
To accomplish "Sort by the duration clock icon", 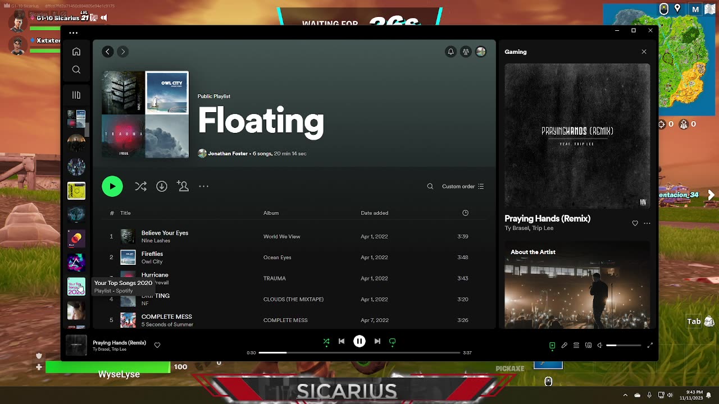I will point(465,213).
